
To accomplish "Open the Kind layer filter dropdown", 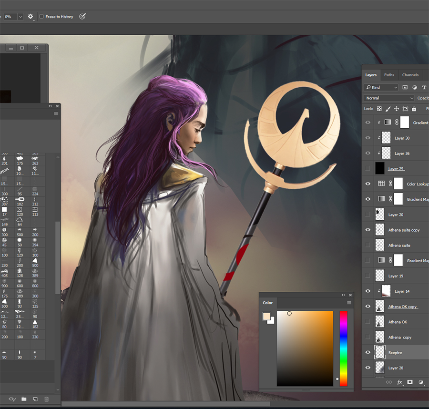I will (381, 87).
